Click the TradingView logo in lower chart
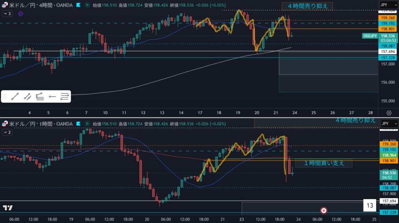This screenshot has width=399, height=223. point(7,208)
